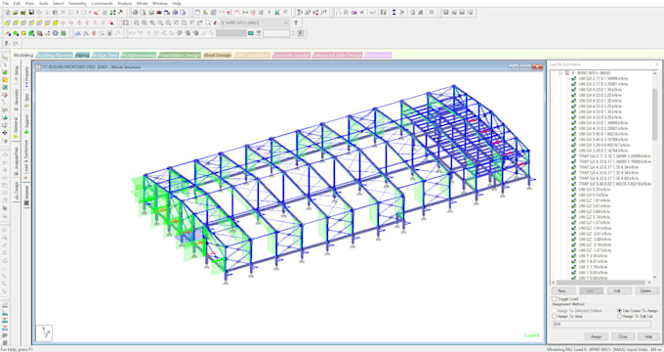
Task: Click the blue I-beam icon in the top toolbar
Action: coord(394,13)
